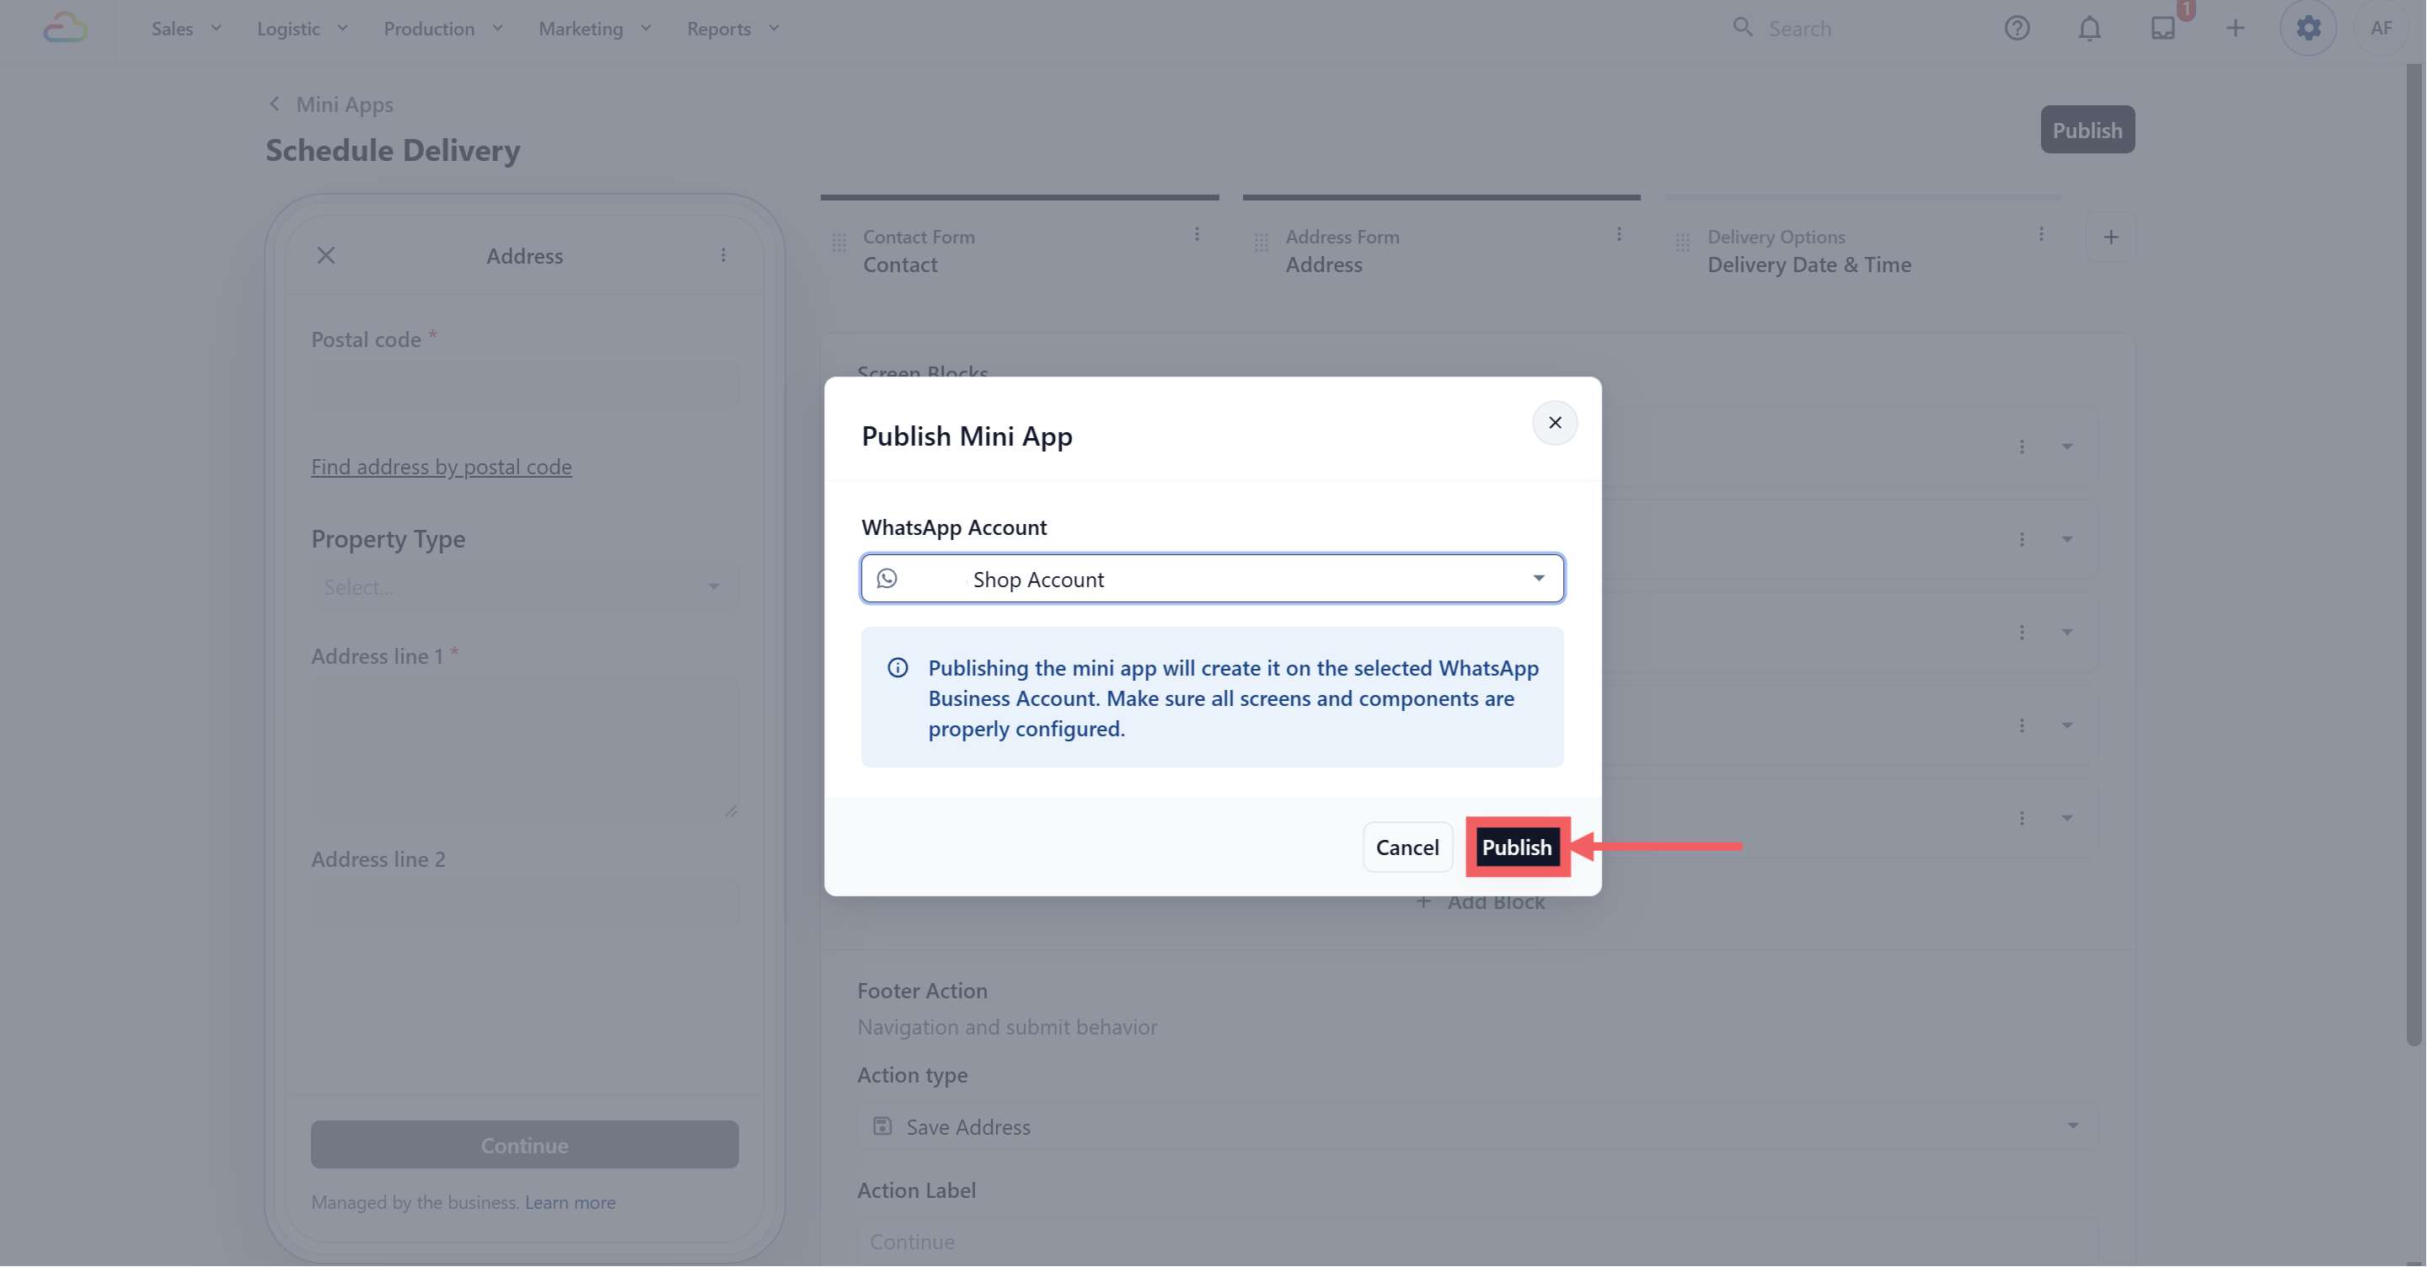Expand the fourth screen block arrow
This screenshot has width=2427, height=1267.
click(x=2067, y=725)
